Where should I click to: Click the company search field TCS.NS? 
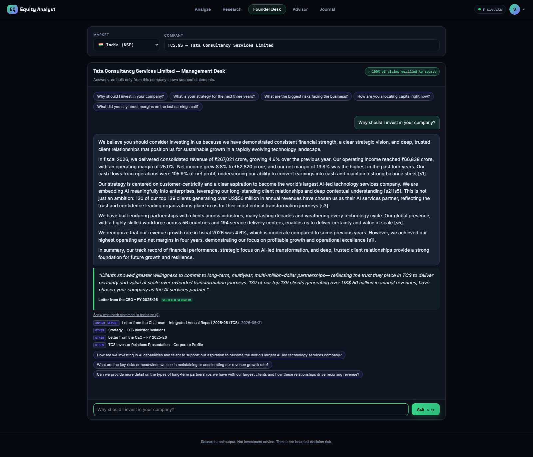tap(302, 45)
